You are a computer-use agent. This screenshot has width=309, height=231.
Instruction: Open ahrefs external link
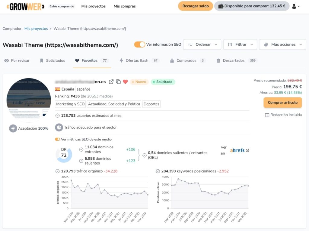pyautogui.click(x=239, y=150)
